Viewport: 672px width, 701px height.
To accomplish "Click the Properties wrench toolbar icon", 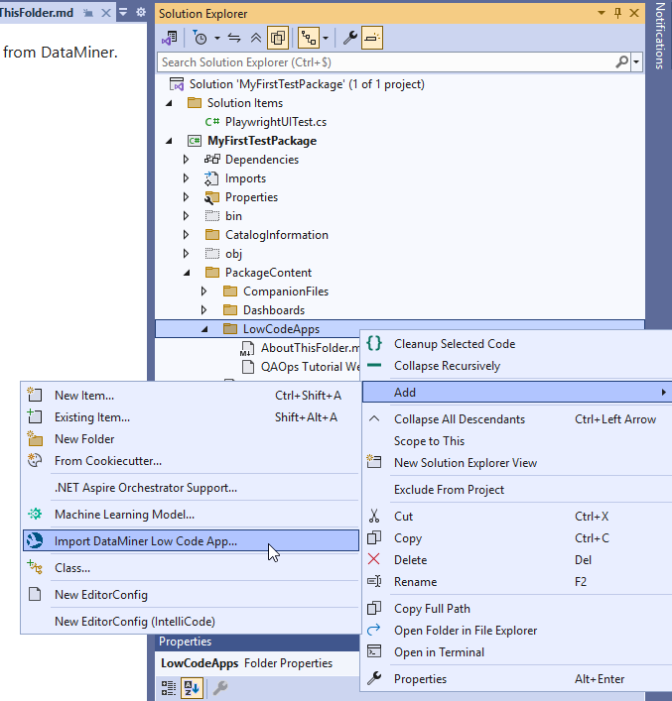I will coord(350,38).
